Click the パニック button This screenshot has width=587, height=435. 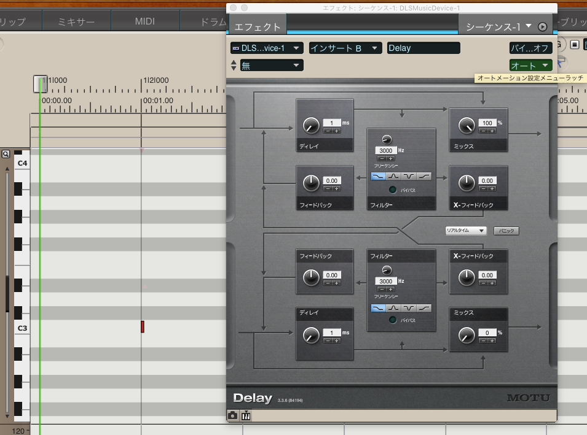pos(506,231)
